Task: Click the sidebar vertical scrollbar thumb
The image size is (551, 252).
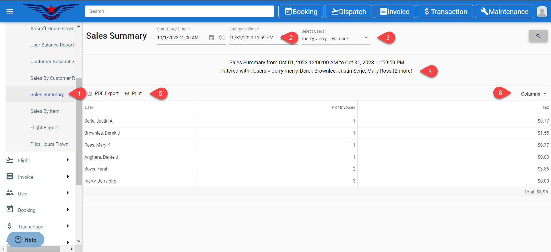Action: (x=79, y=132)
